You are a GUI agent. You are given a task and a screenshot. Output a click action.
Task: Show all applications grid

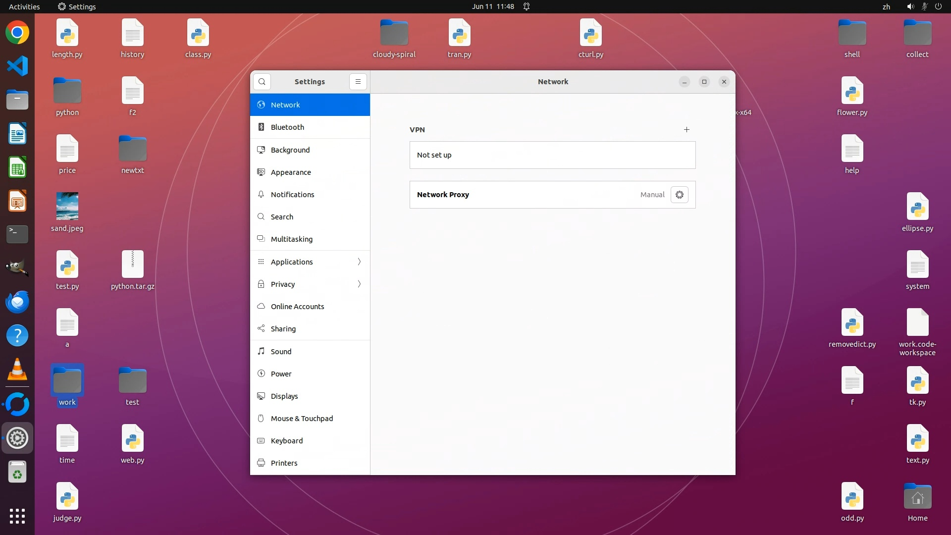(17, 516)
